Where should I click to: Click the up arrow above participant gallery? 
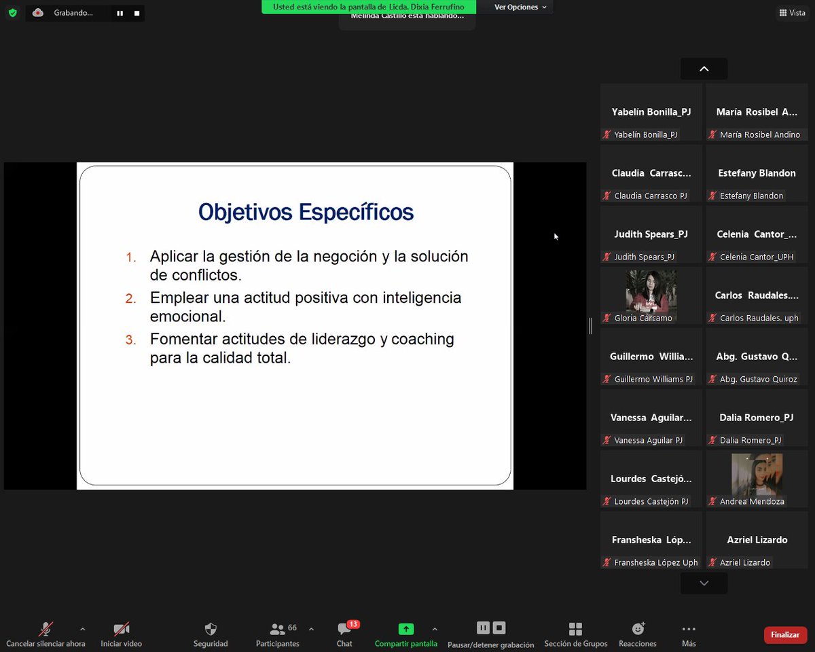pyautogui.click(x=704, y=69)
